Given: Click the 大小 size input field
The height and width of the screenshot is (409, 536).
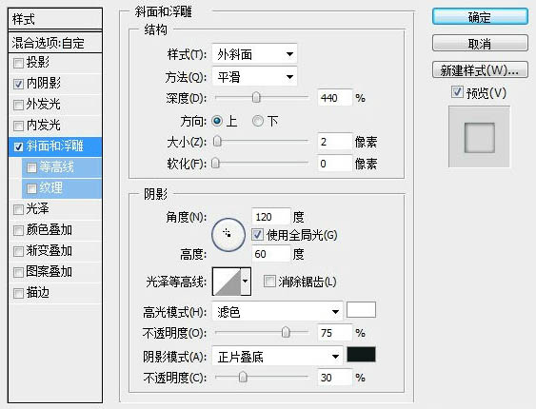Looking at the screenshot, I should tap(335, 142).
